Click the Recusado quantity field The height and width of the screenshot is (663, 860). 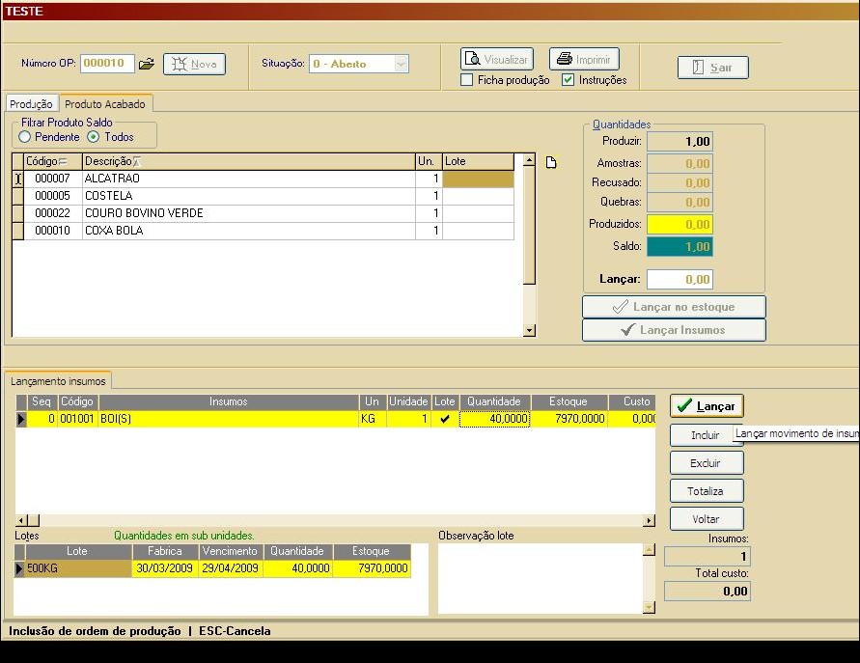(680, 182)
